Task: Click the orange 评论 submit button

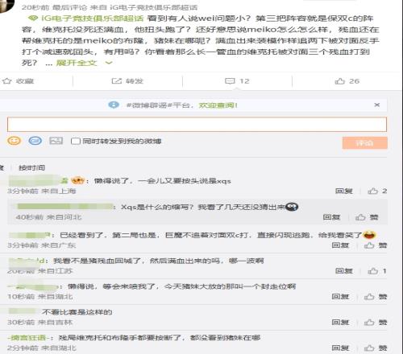Action: [x=364, y=142]
